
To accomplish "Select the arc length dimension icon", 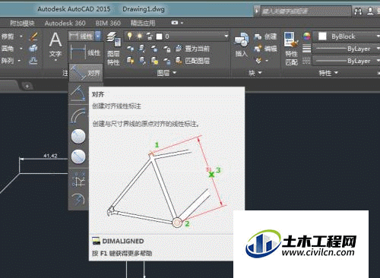I will [x=78, y=116].
